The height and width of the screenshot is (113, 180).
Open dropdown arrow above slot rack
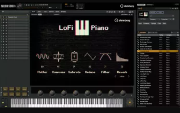(27, 14)
